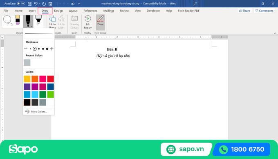Select the black color swatch
Viewport: 278px width, 159px height.
click(x=27, y=102)
